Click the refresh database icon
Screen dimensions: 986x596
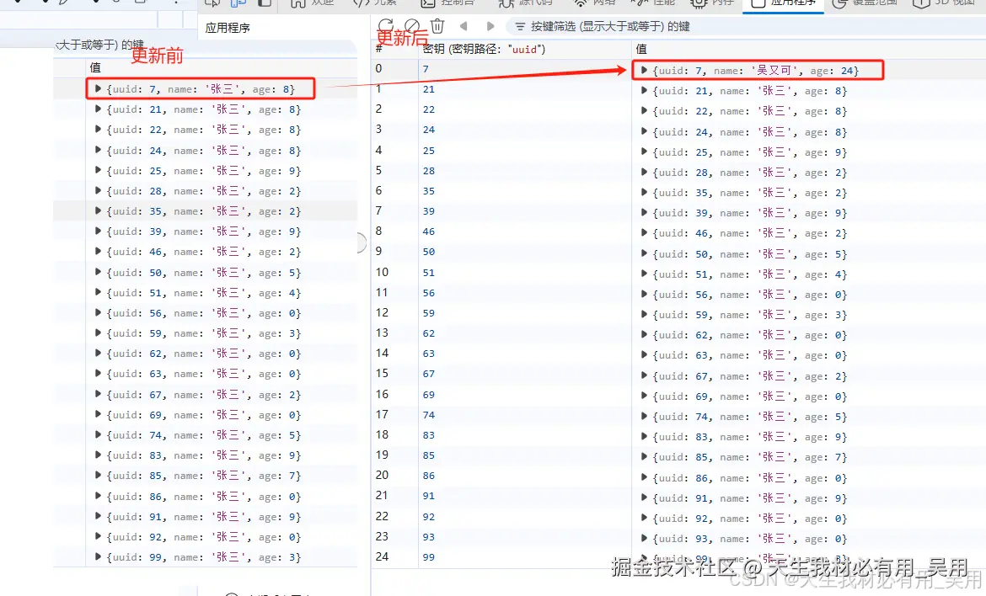[385, 26]
